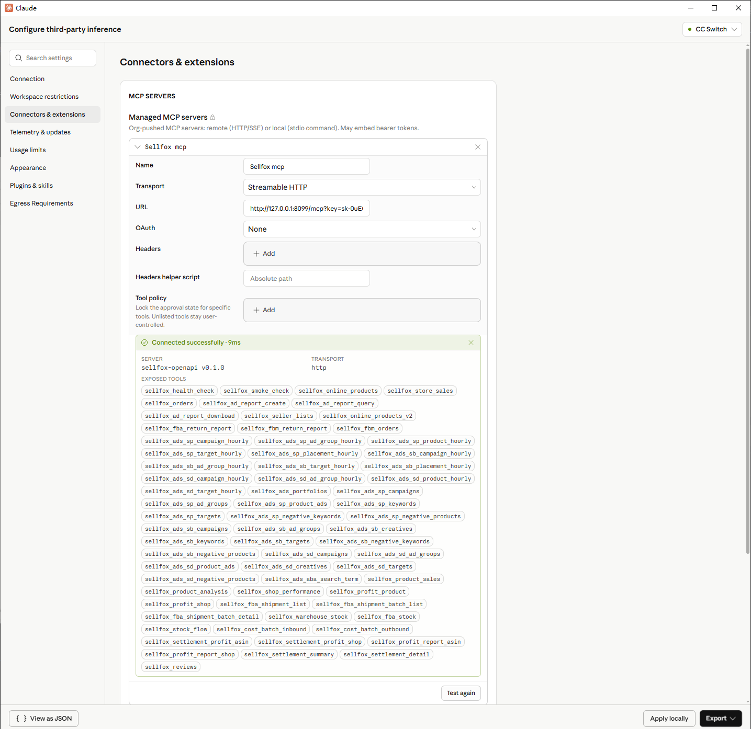Viewport: 751px width, 729px height.
Task: Click the sellfox_seller_lists tool tag
Action: pos(279,416)
